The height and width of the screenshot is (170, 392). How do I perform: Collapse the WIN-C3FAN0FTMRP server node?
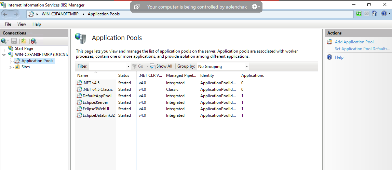point(3,54)
